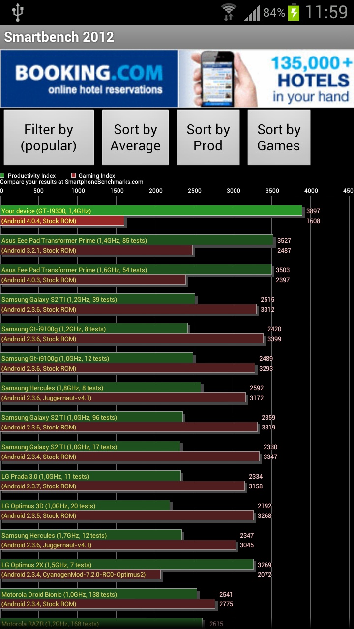The height and width of the screenshot is (629, 354).
Task: Tap Sort by Average button
Action: point(135,137)
